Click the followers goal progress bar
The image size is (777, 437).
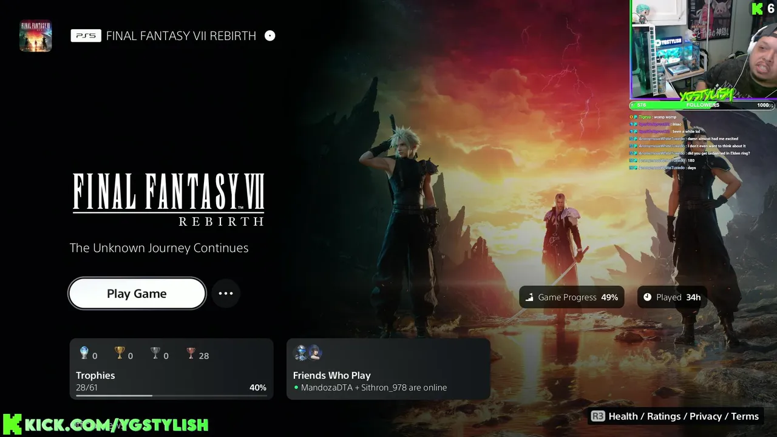704,105
